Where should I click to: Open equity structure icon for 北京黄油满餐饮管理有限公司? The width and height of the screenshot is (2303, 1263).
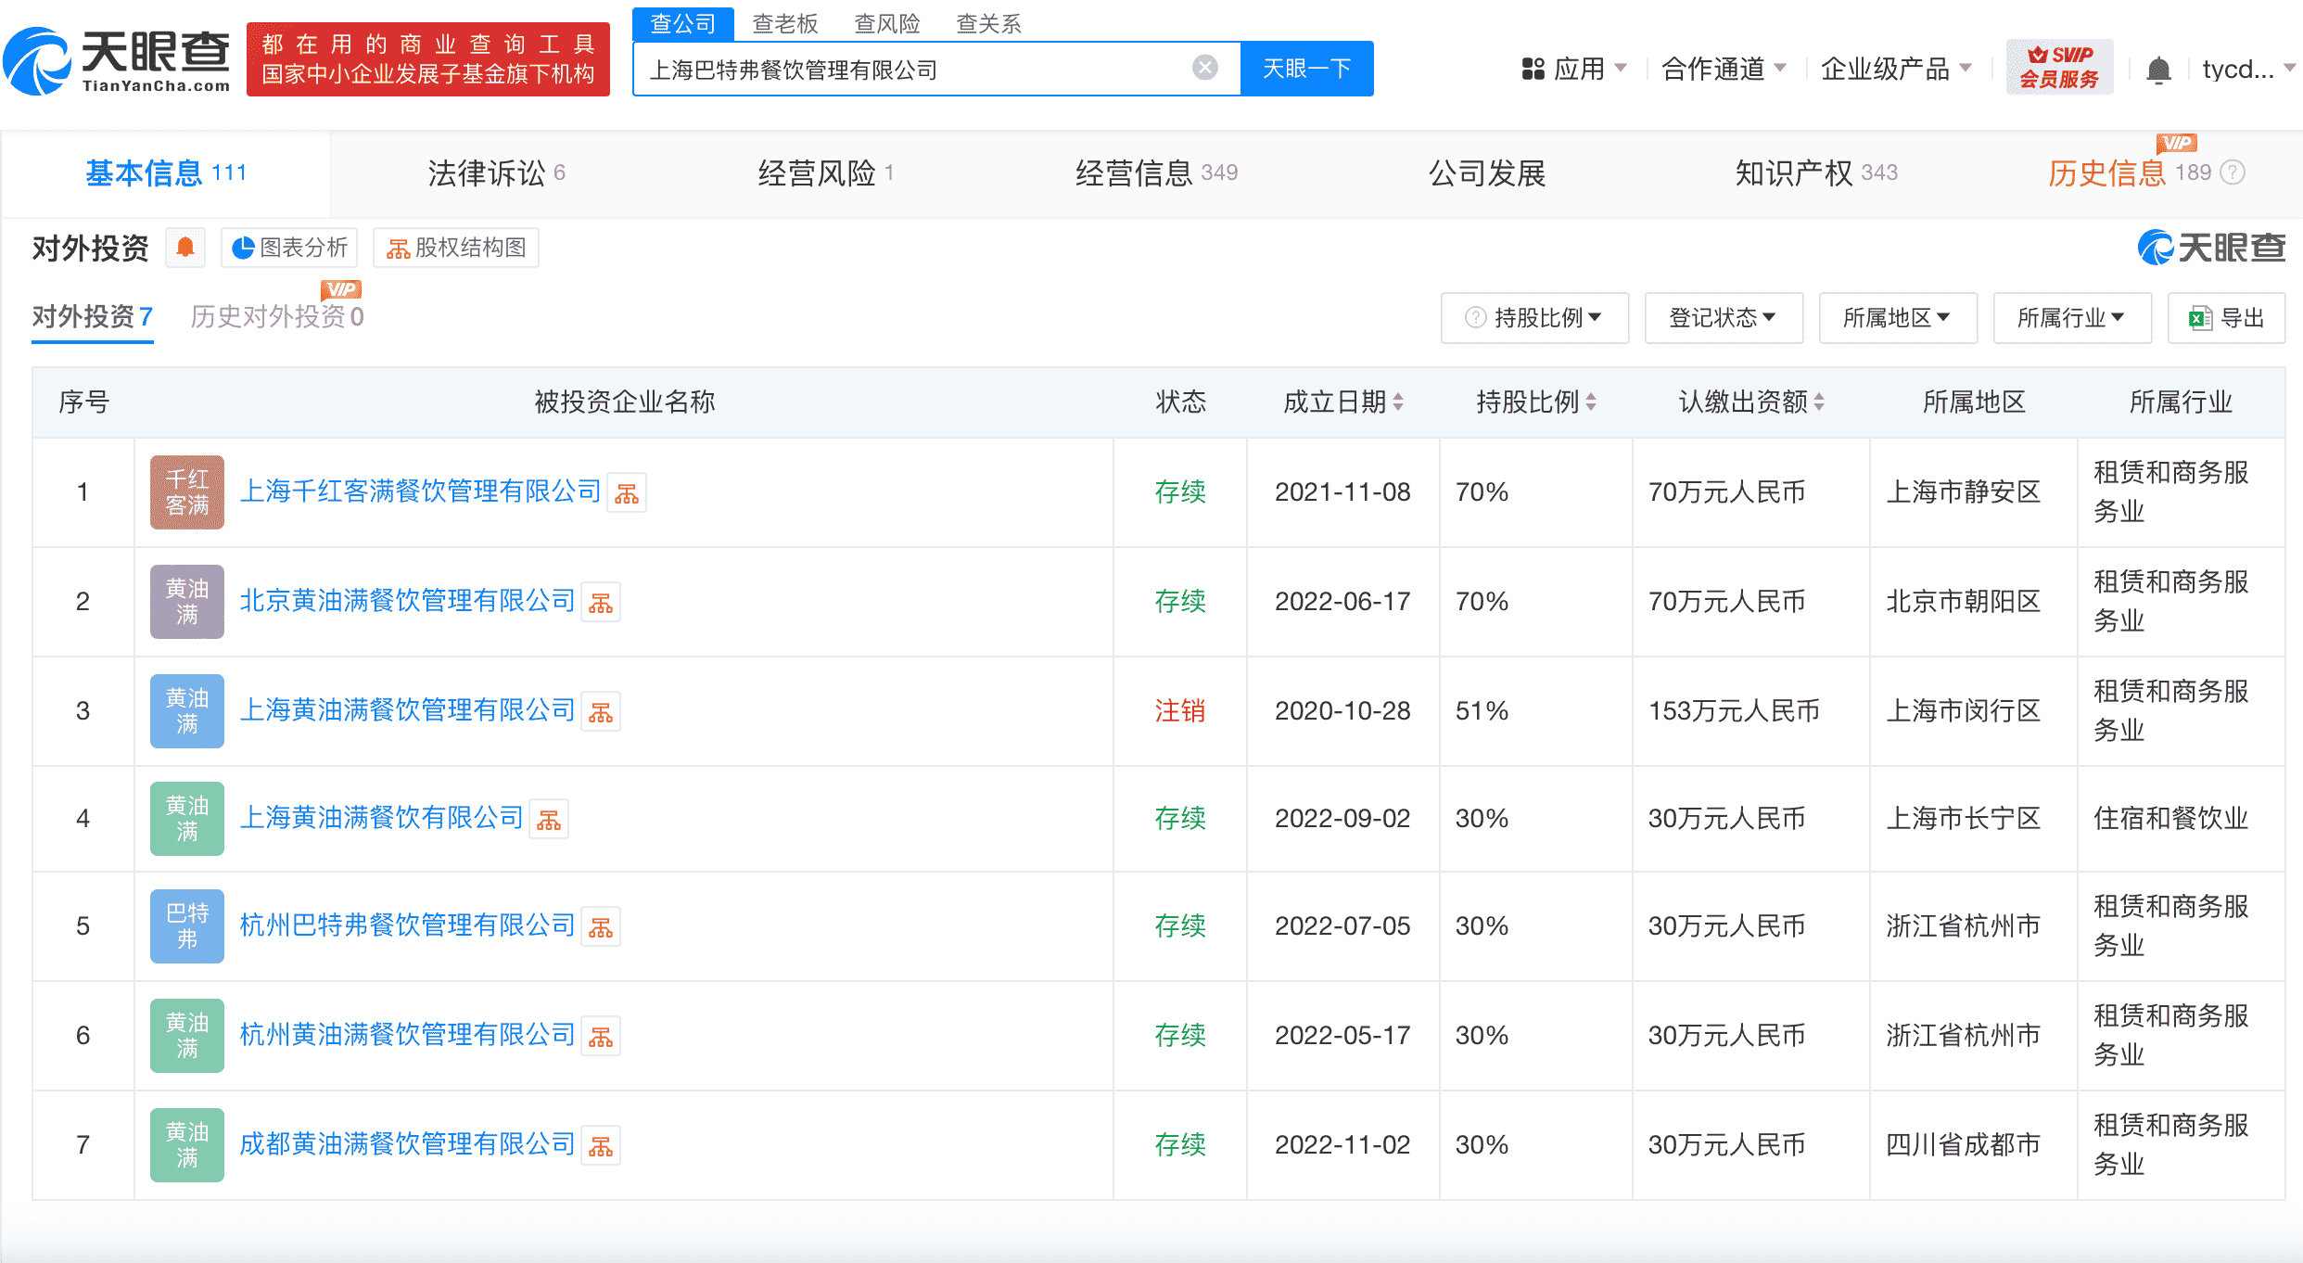(x=601, y=603)
